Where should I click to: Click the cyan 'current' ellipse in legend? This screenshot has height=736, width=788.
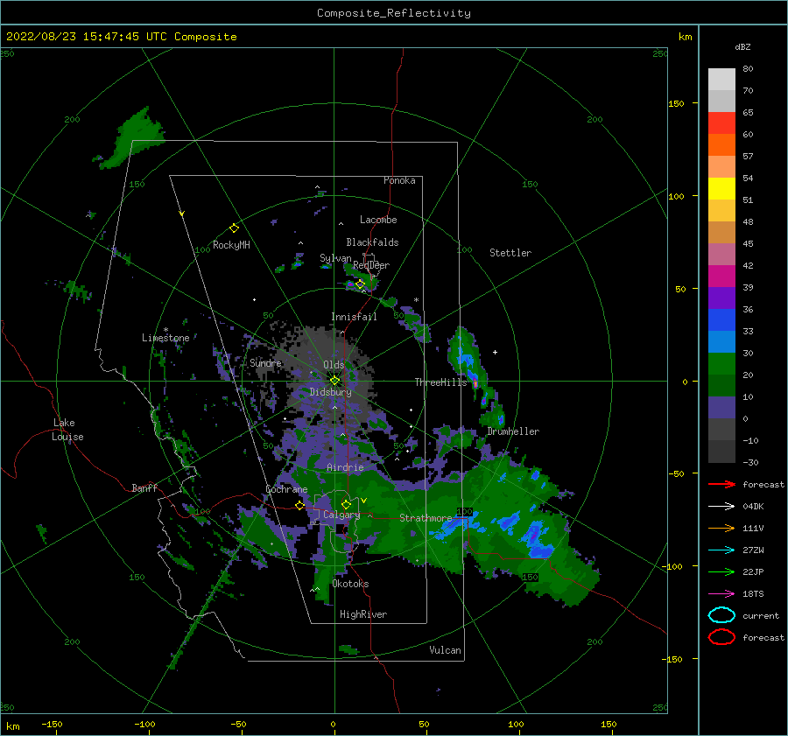pyautogui.click(x=721, y=615)
